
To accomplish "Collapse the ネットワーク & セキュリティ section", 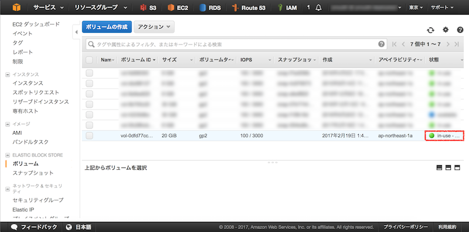I will [x=8, y=189].
